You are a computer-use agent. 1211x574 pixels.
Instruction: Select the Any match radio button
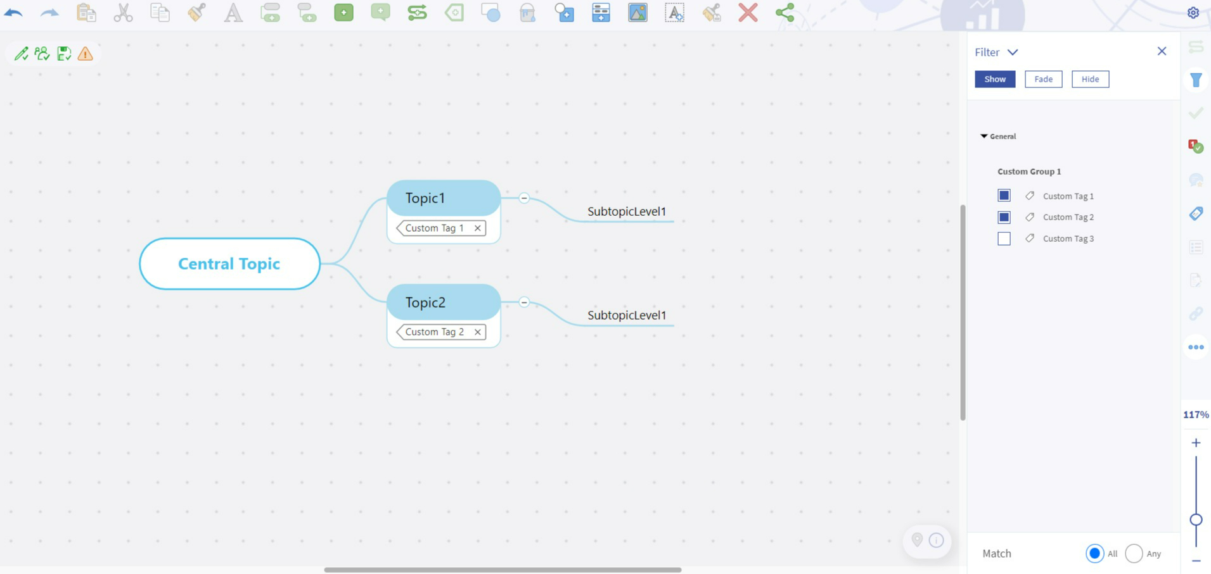coord(1134,554)
